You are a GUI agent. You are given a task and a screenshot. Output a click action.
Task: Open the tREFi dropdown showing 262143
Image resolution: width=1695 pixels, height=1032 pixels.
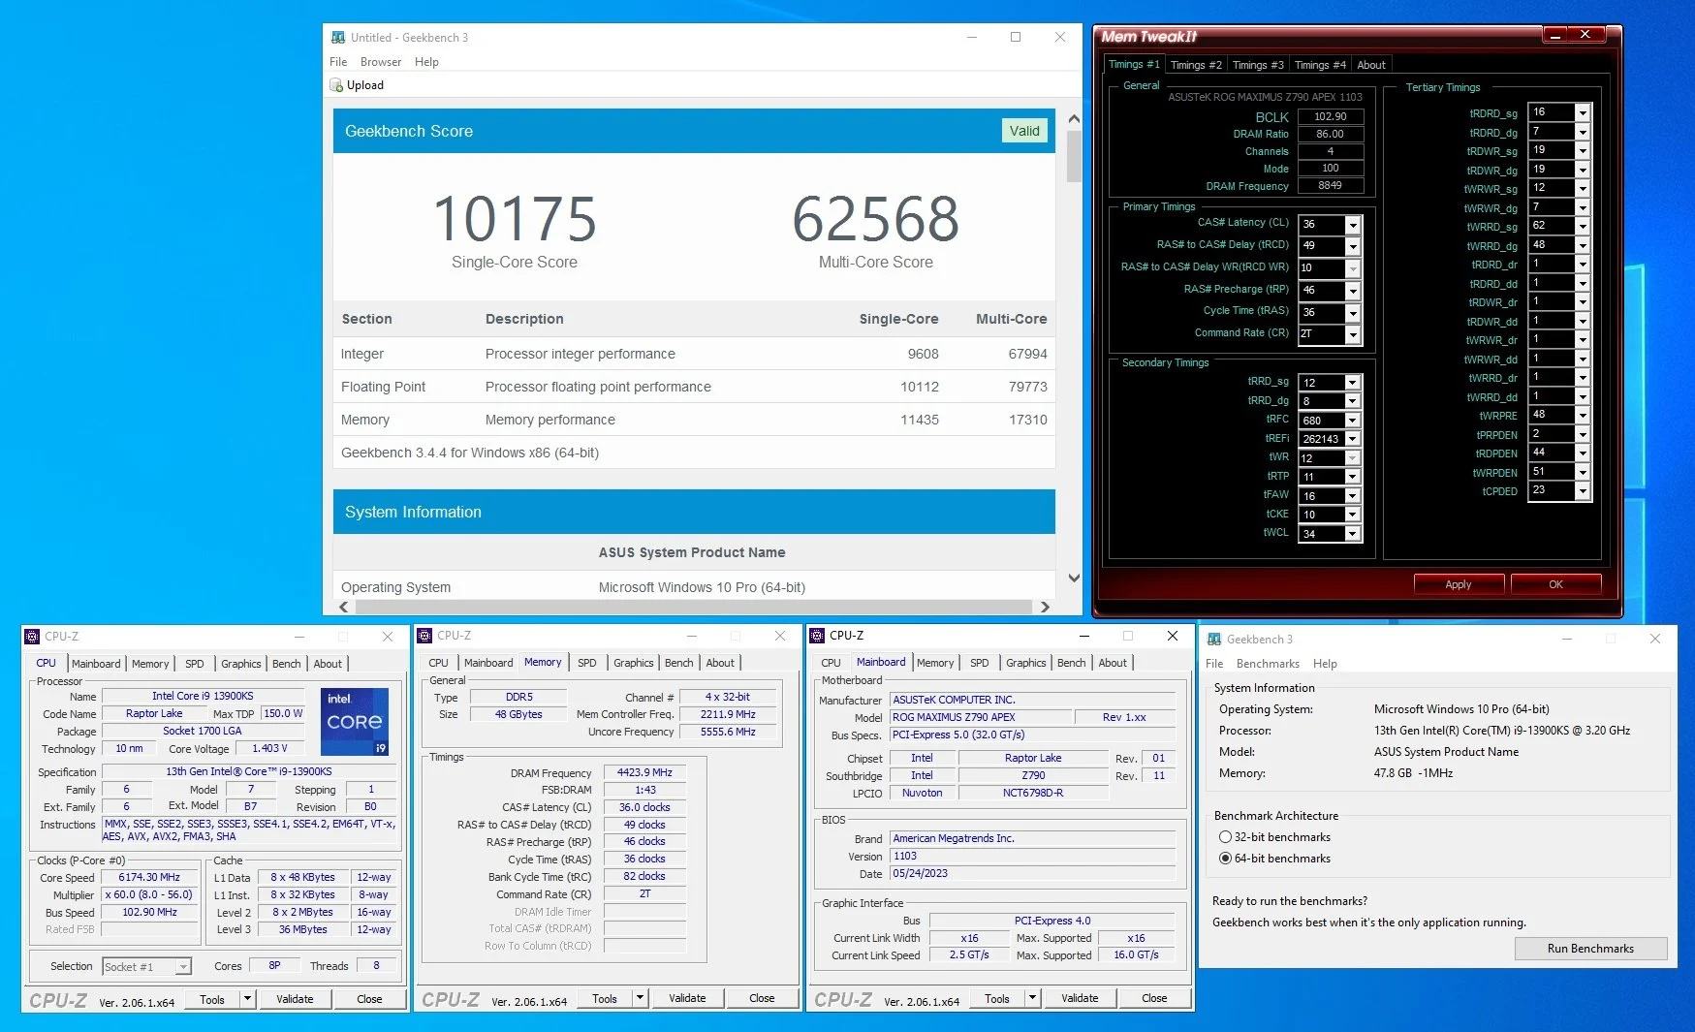tap(1353, 439)
